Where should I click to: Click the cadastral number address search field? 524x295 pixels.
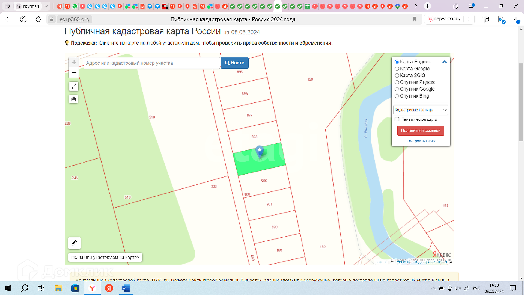click(x=151, y=63)
